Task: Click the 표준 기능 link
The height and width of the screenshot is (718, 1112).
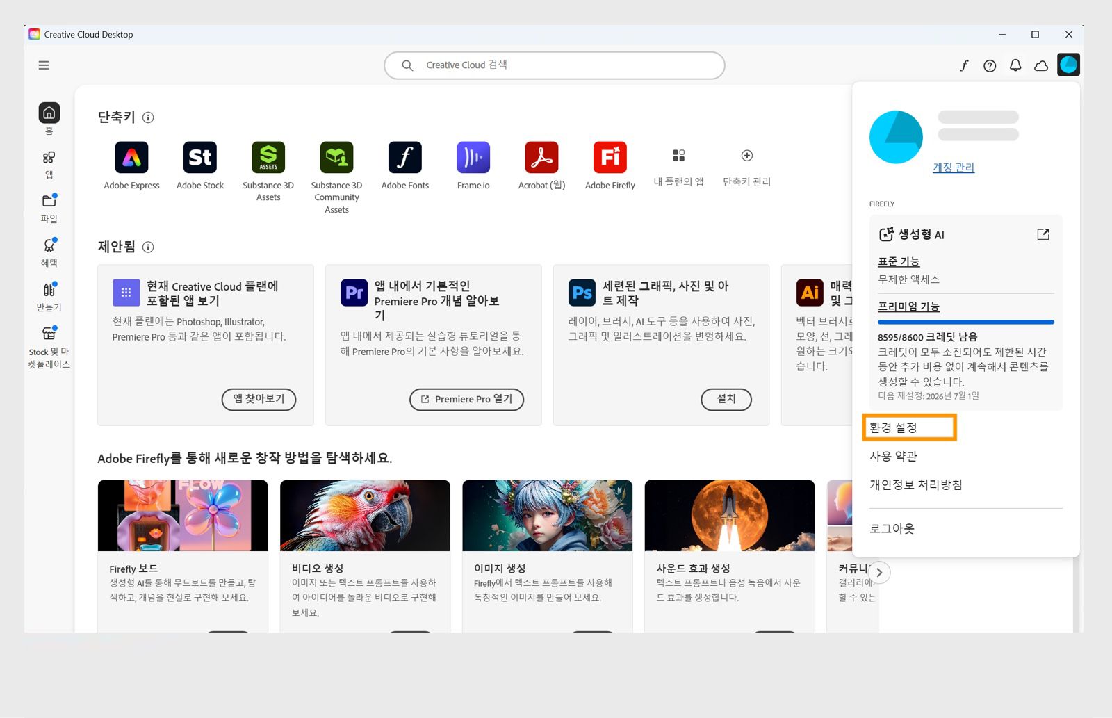Action: click(x=899, y=261)
